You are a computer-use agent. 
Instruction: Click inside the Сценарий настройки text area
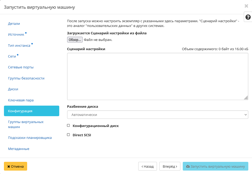(157, 76)
